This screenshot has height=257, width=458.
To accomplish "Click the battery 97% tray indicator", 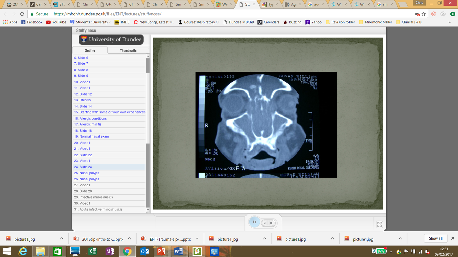I will click(x=381, y=251).
